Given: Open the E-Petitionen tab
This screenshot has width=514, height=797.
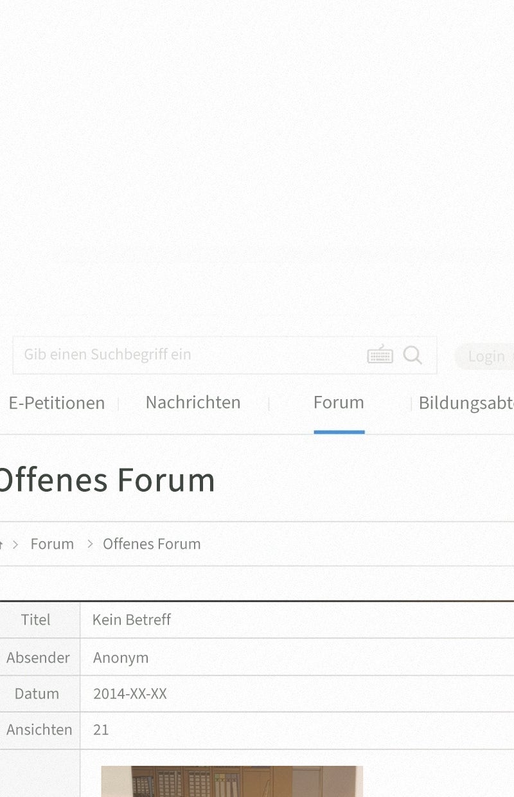Looking at the screenshot, I should (57, 403).
